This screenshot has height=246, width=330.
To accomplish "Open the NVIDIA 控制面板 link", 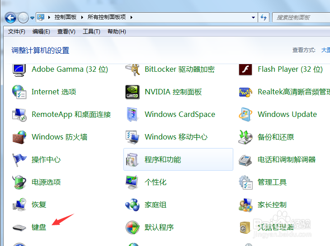I will click(173, 92).
